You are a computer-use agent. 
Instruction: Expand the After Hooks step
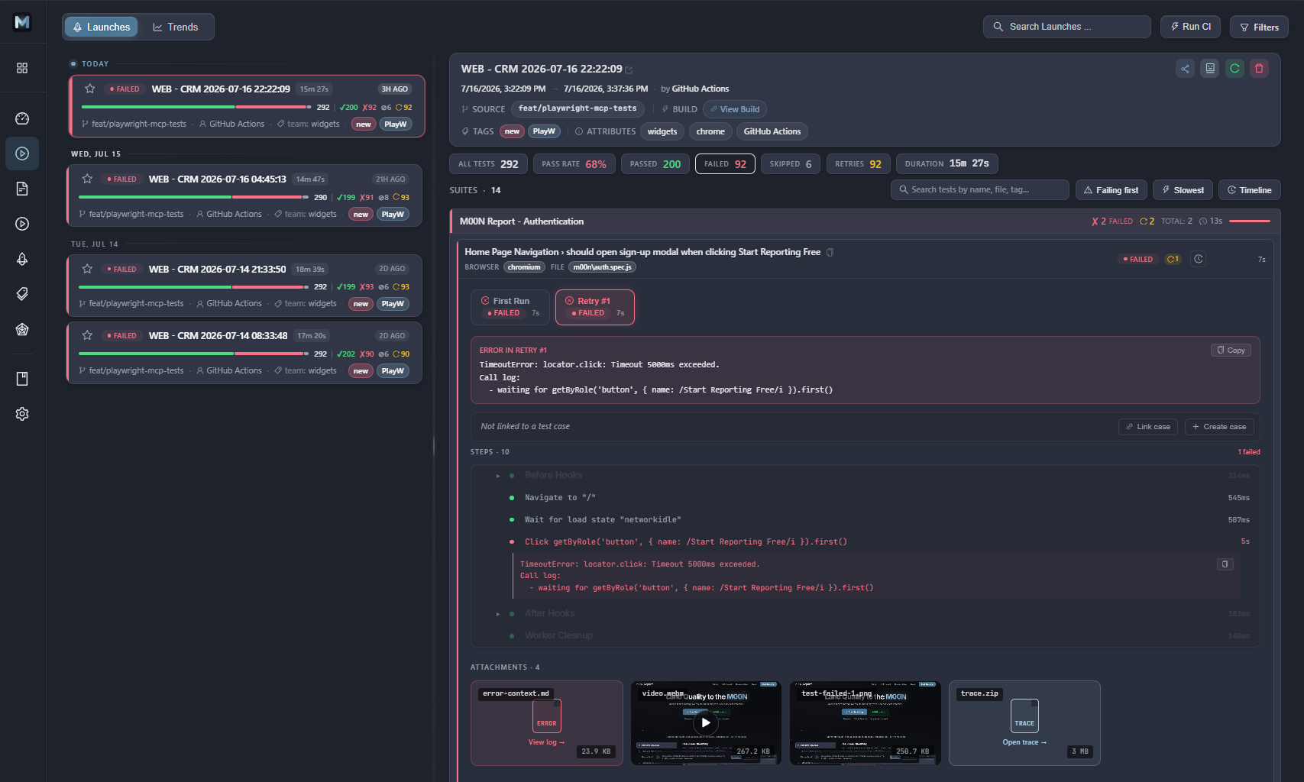498,614
